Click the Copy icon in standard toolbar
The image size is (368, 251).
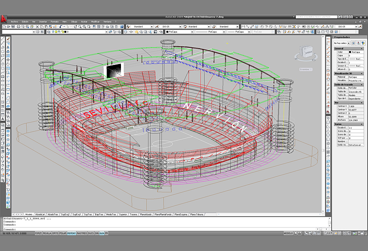42,27
